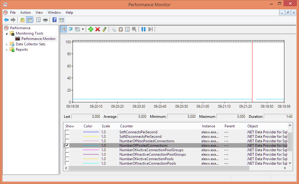Toggle the Show/Hide Console Tree icon
Image resolution: width=299 pixels, height=184 pixels.
pyautogui.click(x=30, y=20)
